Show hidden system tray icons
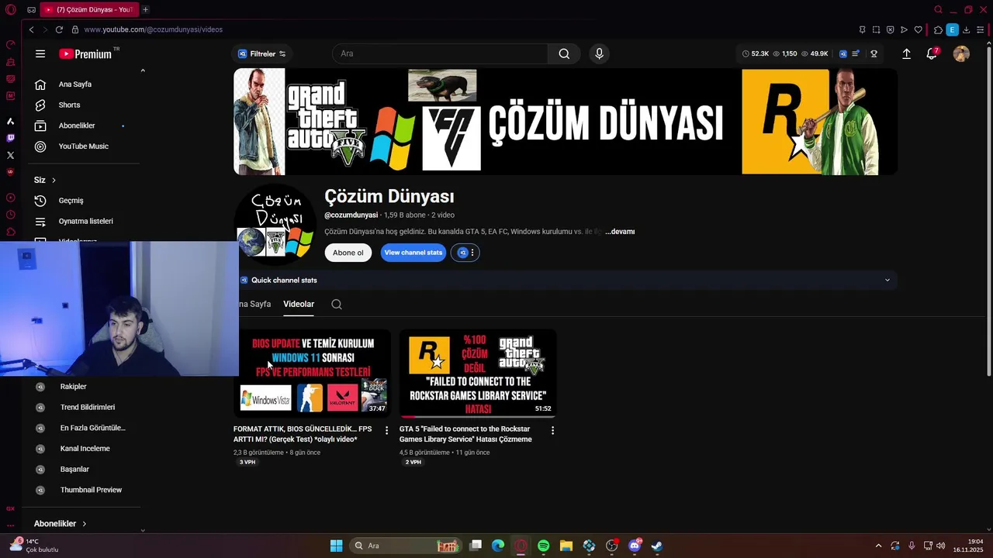This screenshot has width=993, height=558. (x=878, y=546)
